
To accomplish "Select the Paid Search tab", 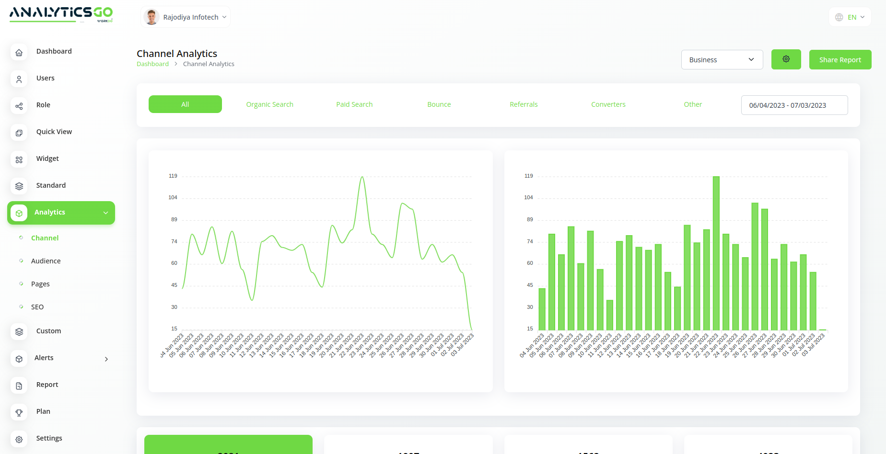I will [x=354, y=104].
